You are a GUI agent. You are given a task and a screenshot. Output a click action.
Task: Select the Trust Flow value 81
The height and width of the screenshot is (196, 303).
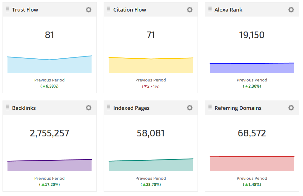[x=50, y=35]
